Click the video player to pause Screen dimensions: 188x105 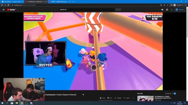[x=93, y=51]
